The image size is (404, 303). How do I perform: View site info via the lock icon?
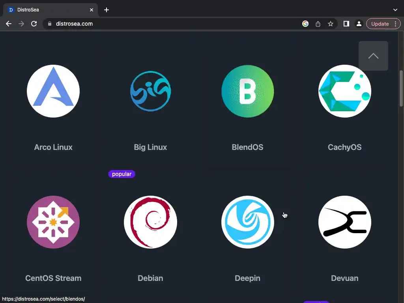[x=50, y=24]
